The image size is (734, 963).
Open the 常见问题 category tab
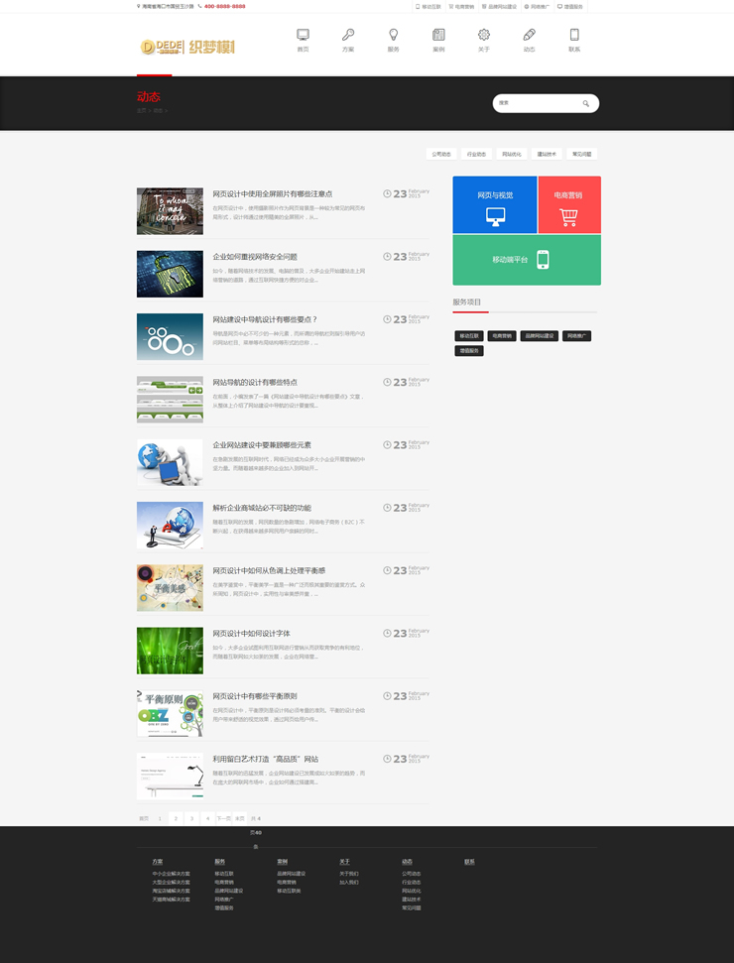581,155
